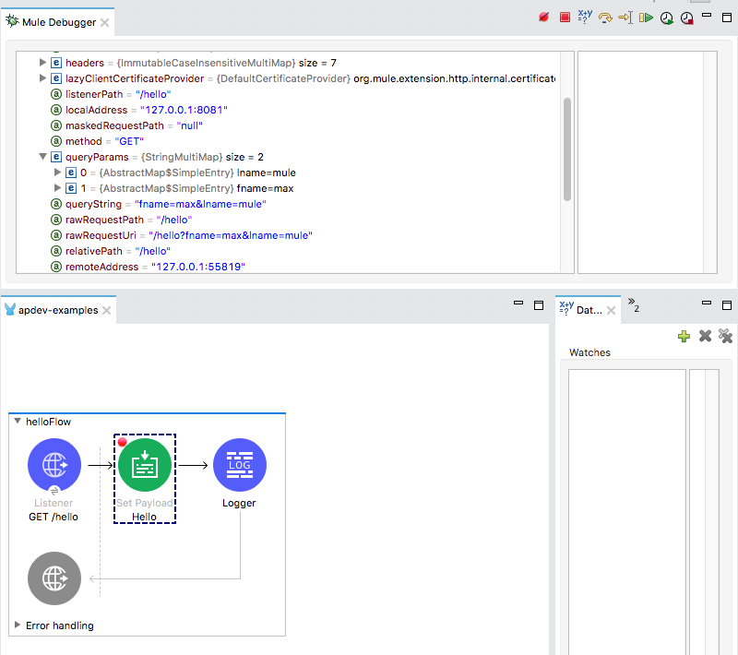Expand the Error handling section
Screen dimensions: 738x655
[18, 625]
